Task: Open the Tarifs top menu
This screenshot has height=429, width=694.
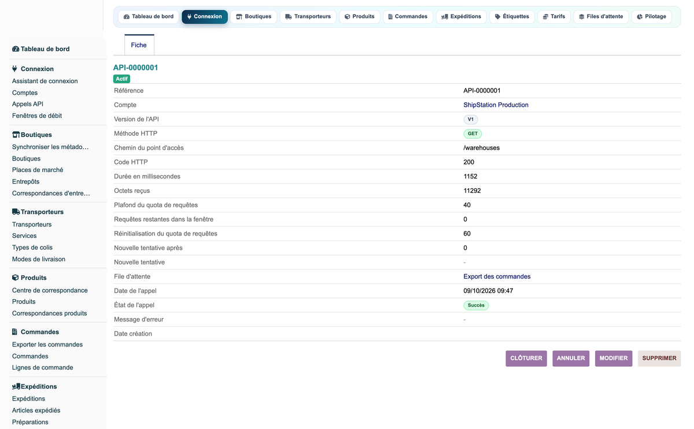Action: (x=554, y=17)
